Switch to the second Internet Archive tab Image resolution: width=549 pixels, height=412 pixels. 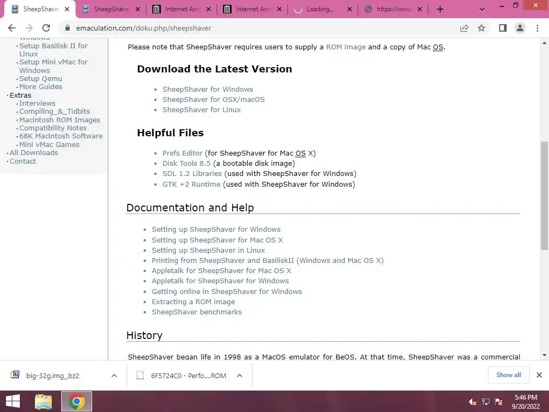pyautogui.click(x=253, y=10)
